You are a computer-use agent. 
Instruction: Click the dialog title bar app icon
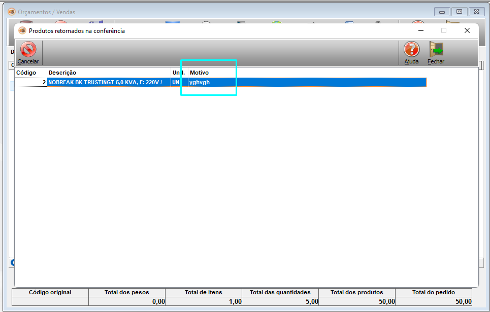22,30
